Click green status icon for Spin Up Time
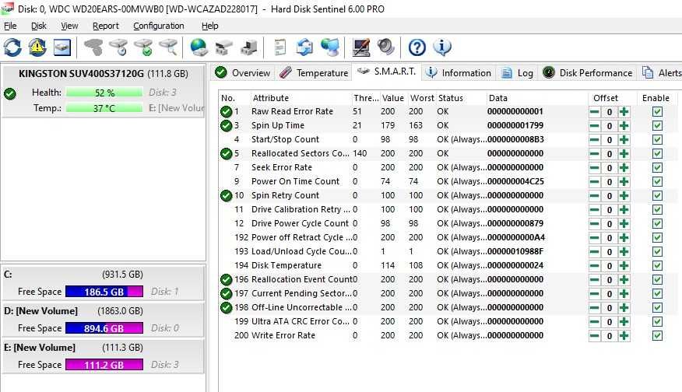 coord(227,125)
